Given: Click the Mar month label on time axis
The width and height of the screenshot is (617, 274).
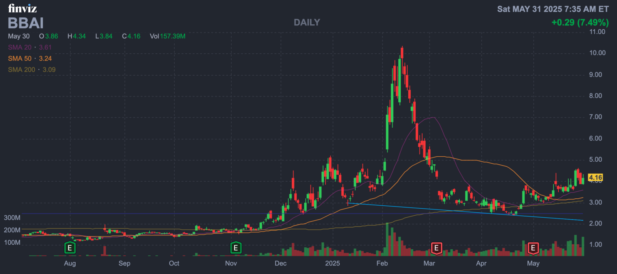Looking at the screenshot, I should 429,263.
